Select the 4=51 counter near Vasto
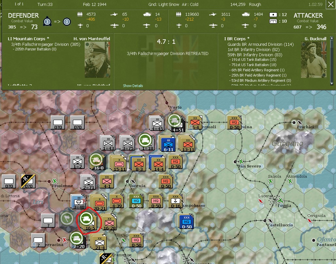This screenshot has height=264, width=336. click(x=177, y=123)
